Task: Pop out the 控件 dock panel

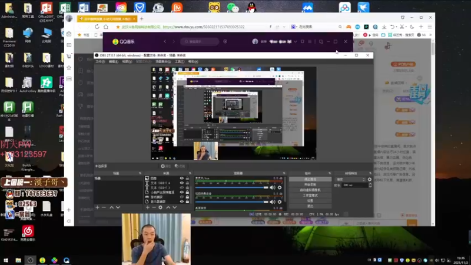Action: pyautogui.click(x=330, y=173)
